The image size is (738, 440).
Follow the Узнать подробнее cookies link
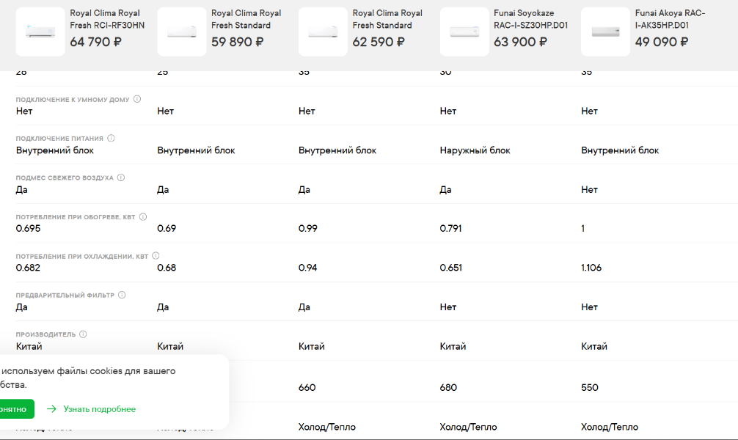100,409
